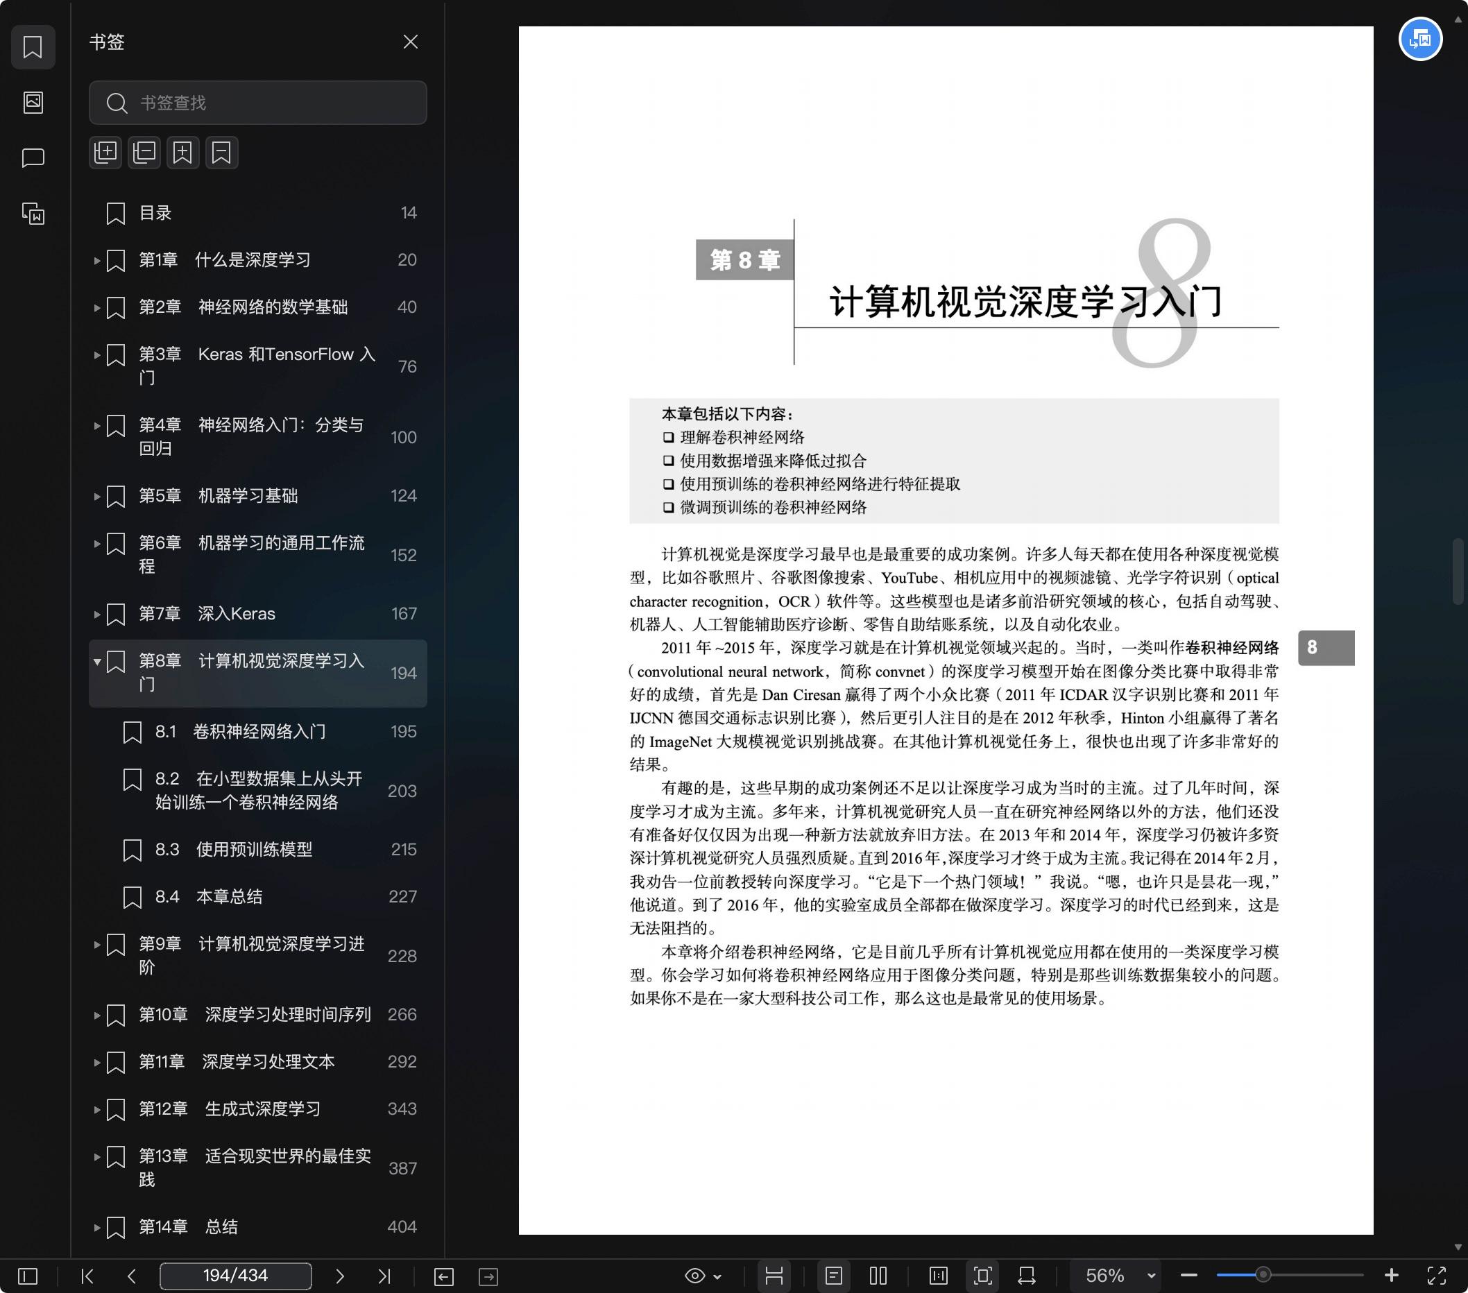
Task: Expand 第10章 深度学习处理时间序列
Action: [x=97, y=1015]
